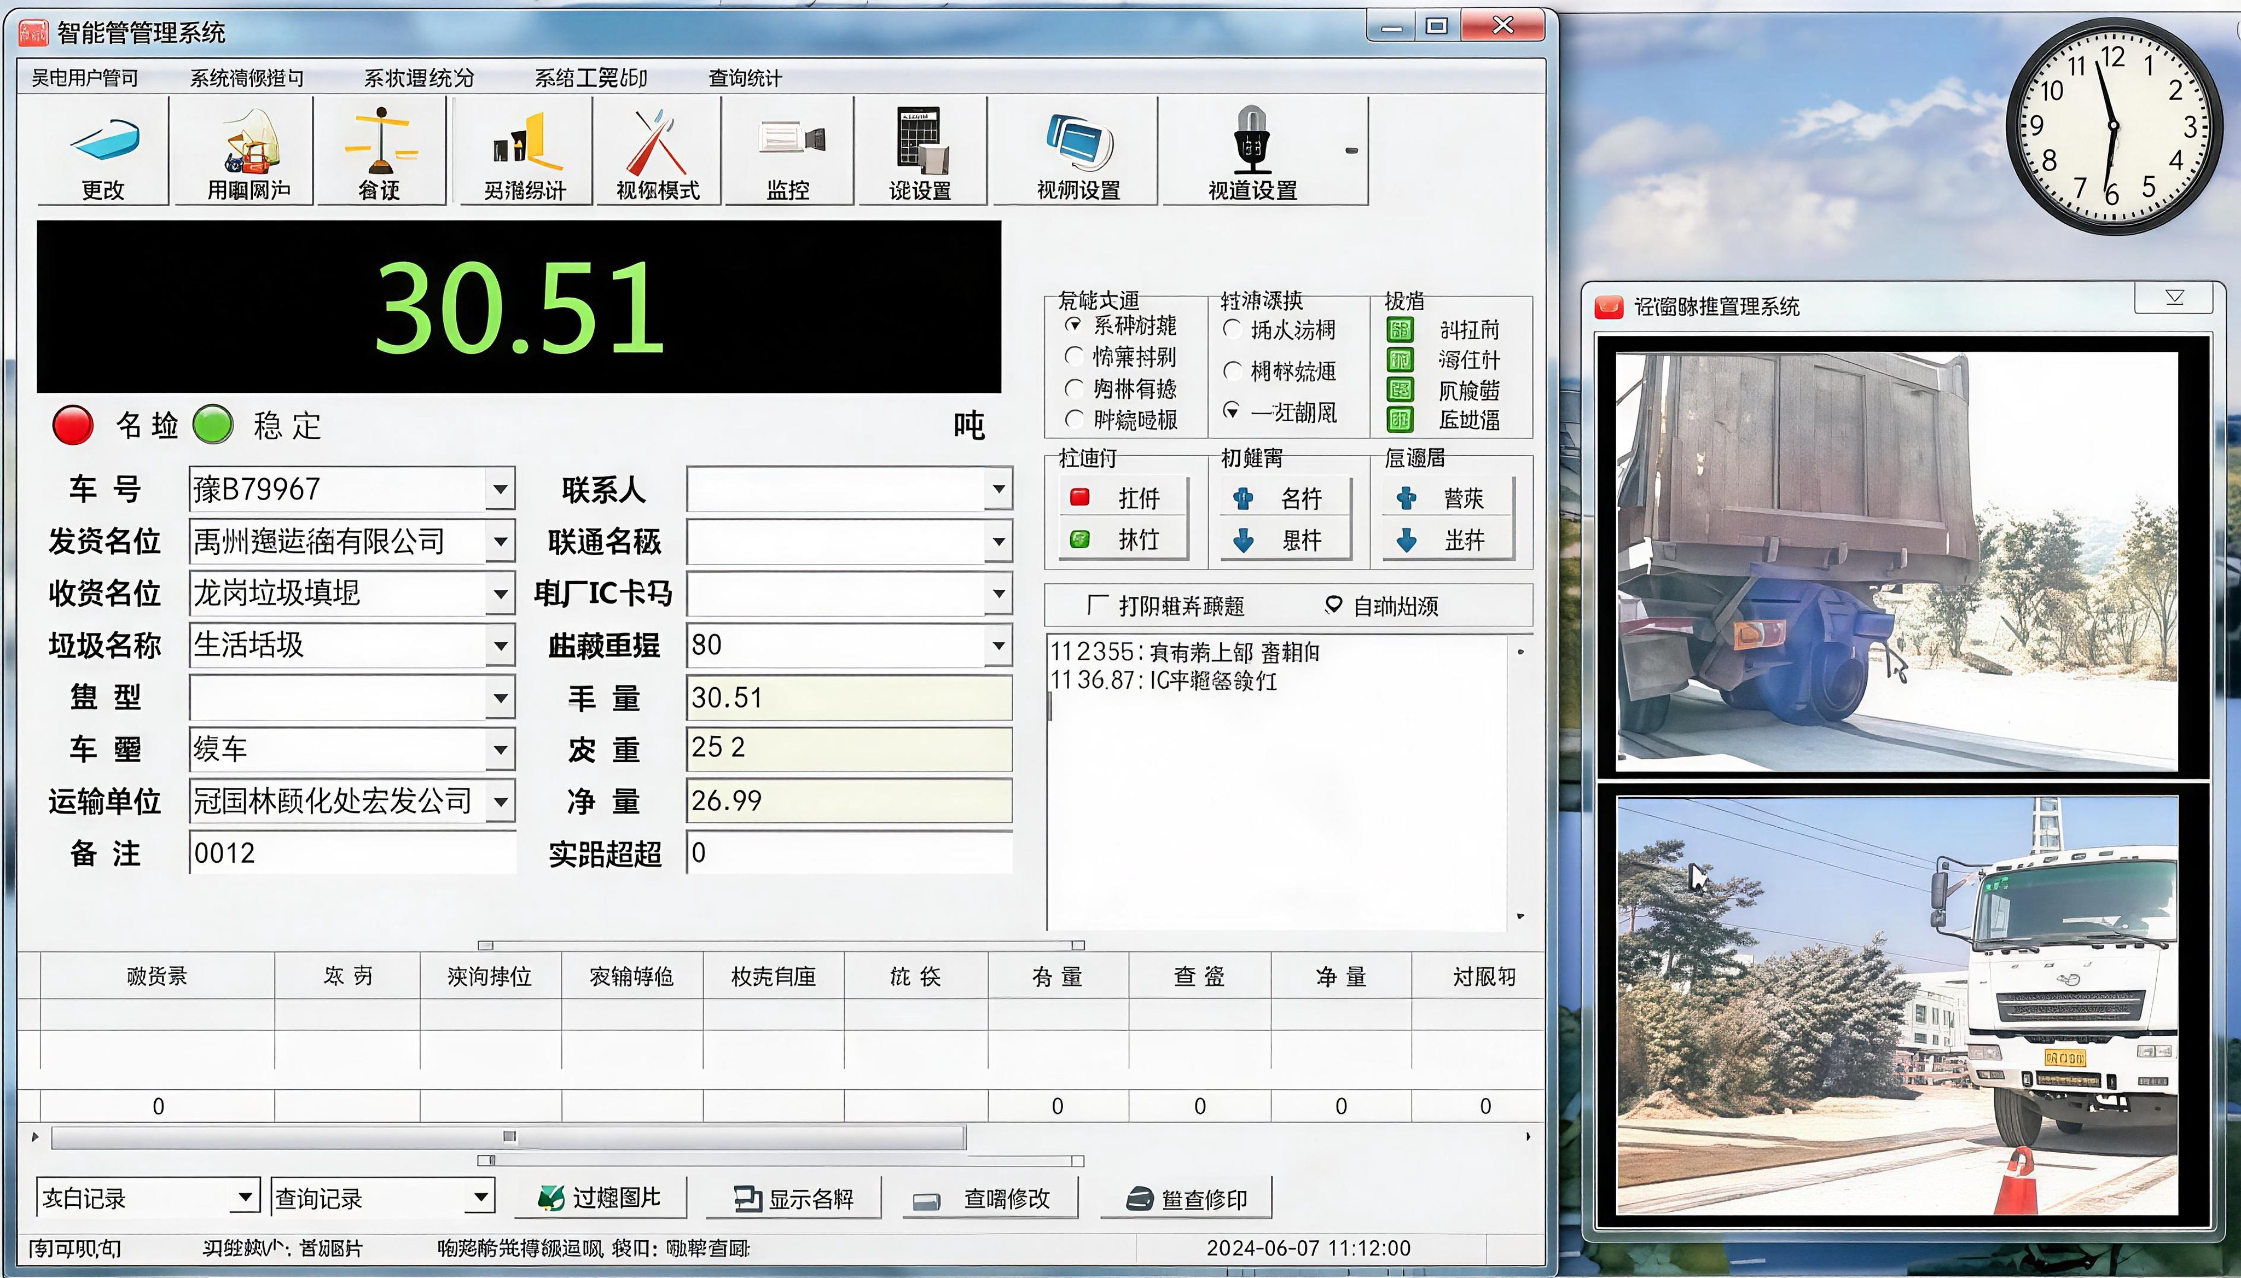The width and height of the screenshot is (2241, 1278).
Task: Expand the 联系人 dropdown
Action: point(998,489)
